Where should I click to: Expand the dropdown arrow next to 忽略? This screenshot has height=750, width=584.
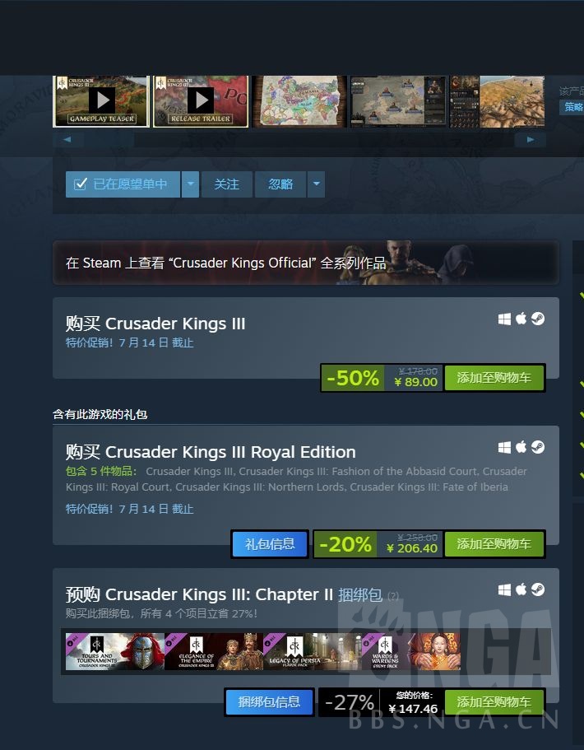[x=316, y=184]
